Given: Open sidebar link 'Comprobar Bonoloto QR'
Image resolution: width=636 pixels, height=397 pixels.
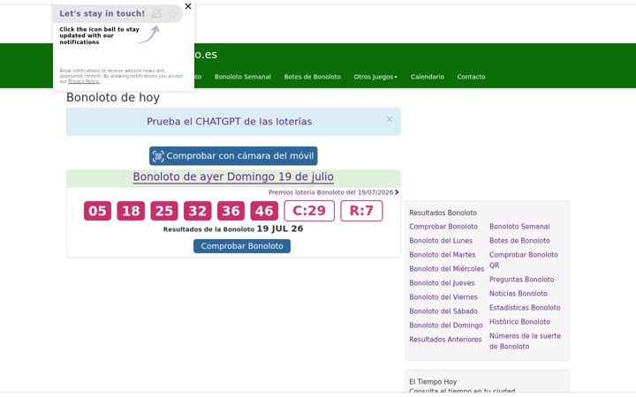Looking at the screenshot, I should coord(524,260).
